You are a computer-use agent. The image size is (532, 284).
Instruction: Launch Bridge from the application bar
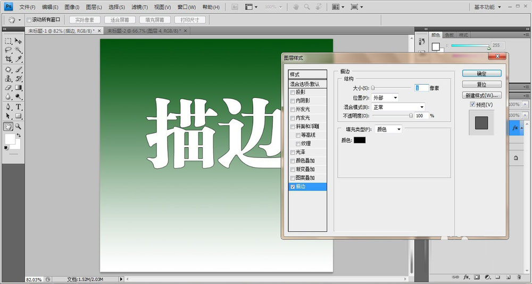coord(236,7)
